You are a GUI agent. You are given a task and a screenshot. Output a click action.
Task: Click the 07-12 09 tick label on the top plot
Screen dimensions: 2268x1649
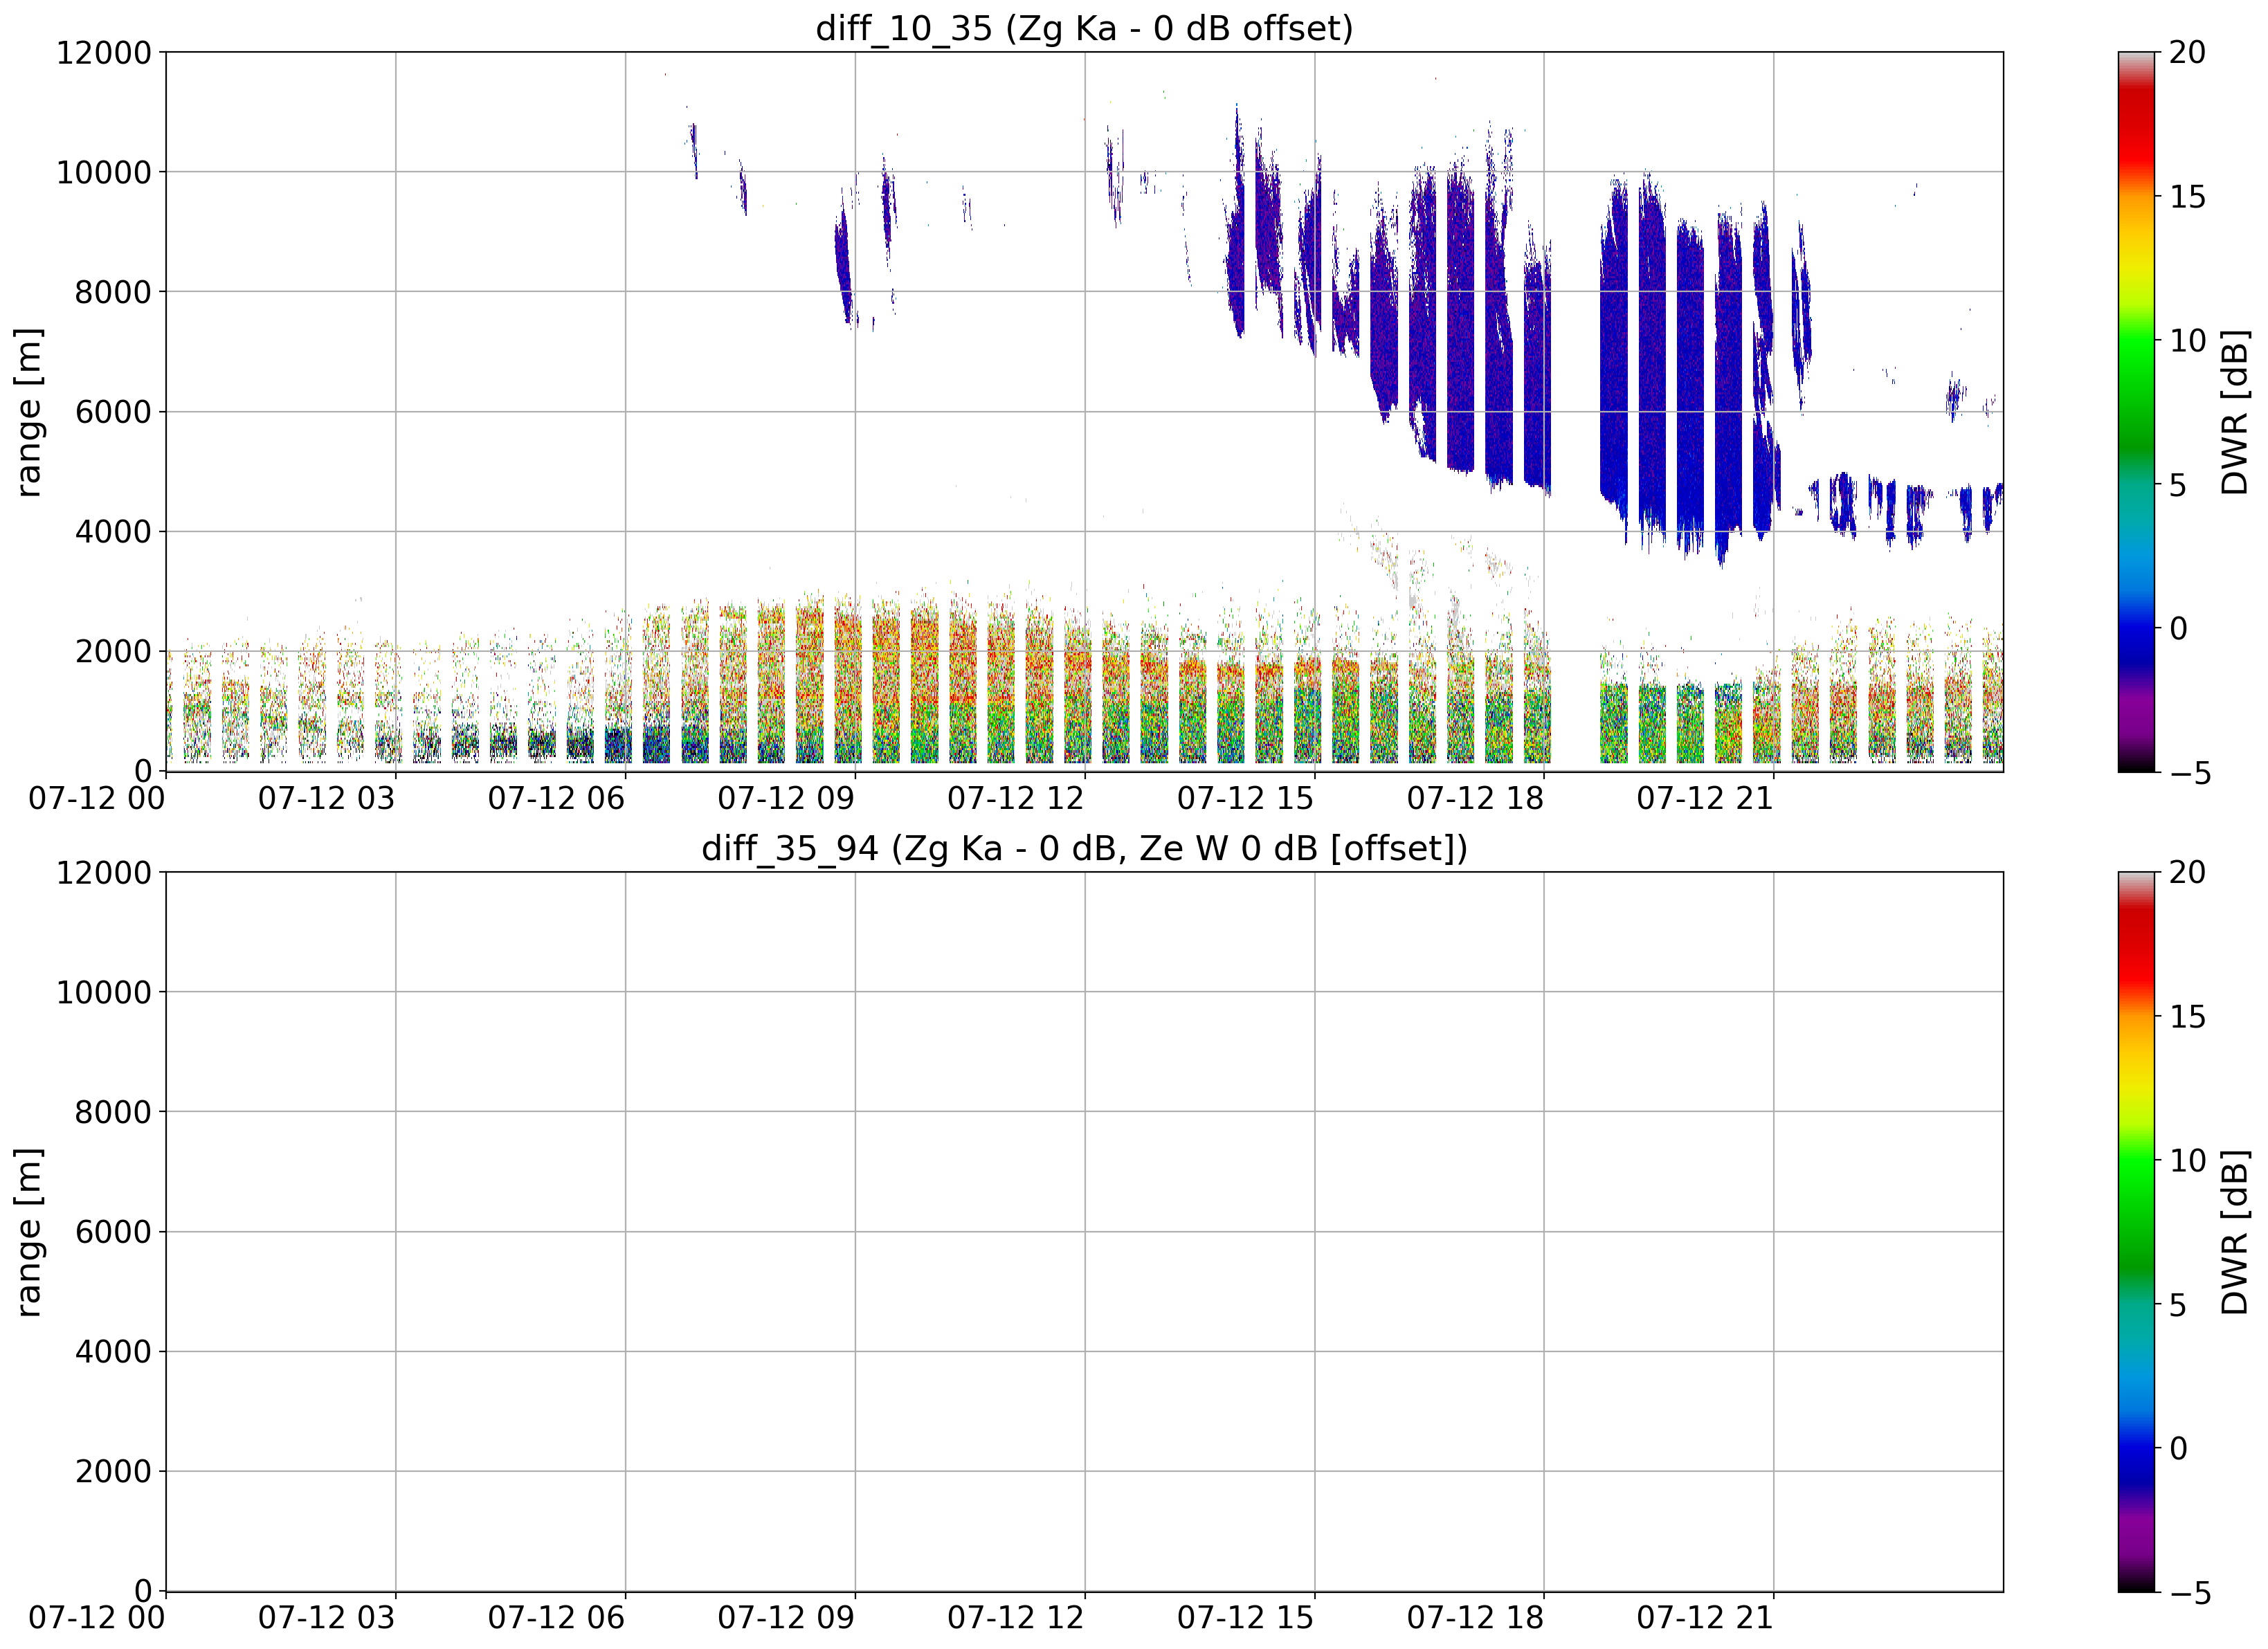786,798
